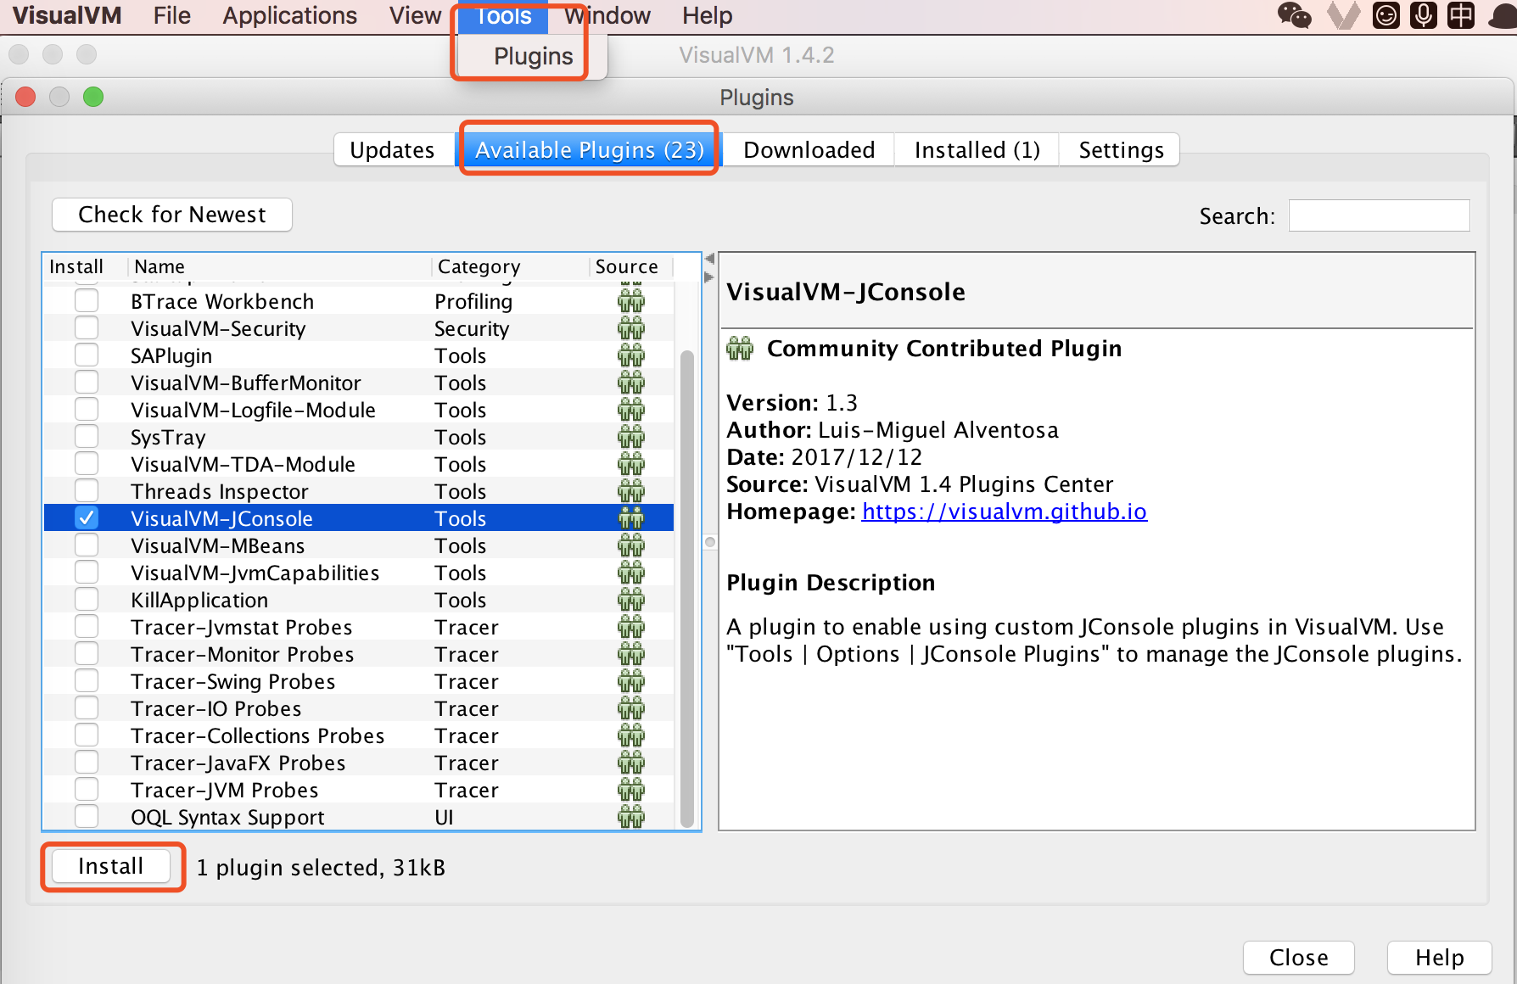The height and width of the screenshot is (984, 1517).
Task: Sort the plugin table by Name column
Action: coord(280,266)
